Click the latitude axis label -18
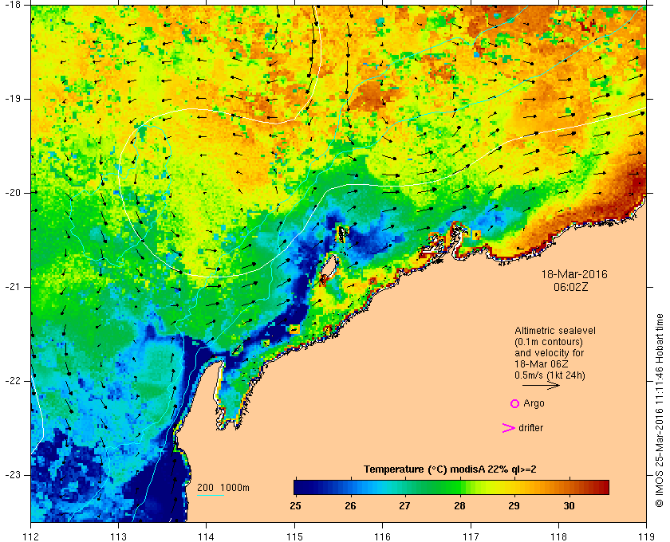Image resolution: width=670 pixels, height=542 pixels. pyautogui.click(x=12, y=4)
